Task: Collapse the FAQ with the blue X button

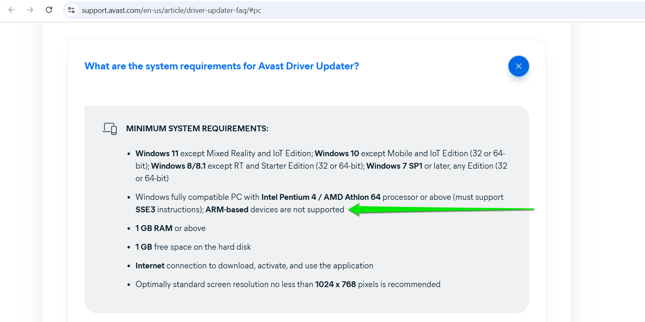Action: point(518,66)
